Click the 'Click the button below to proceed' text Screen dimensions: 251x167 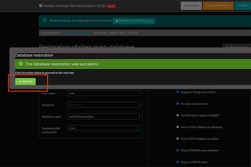[45, 73]
